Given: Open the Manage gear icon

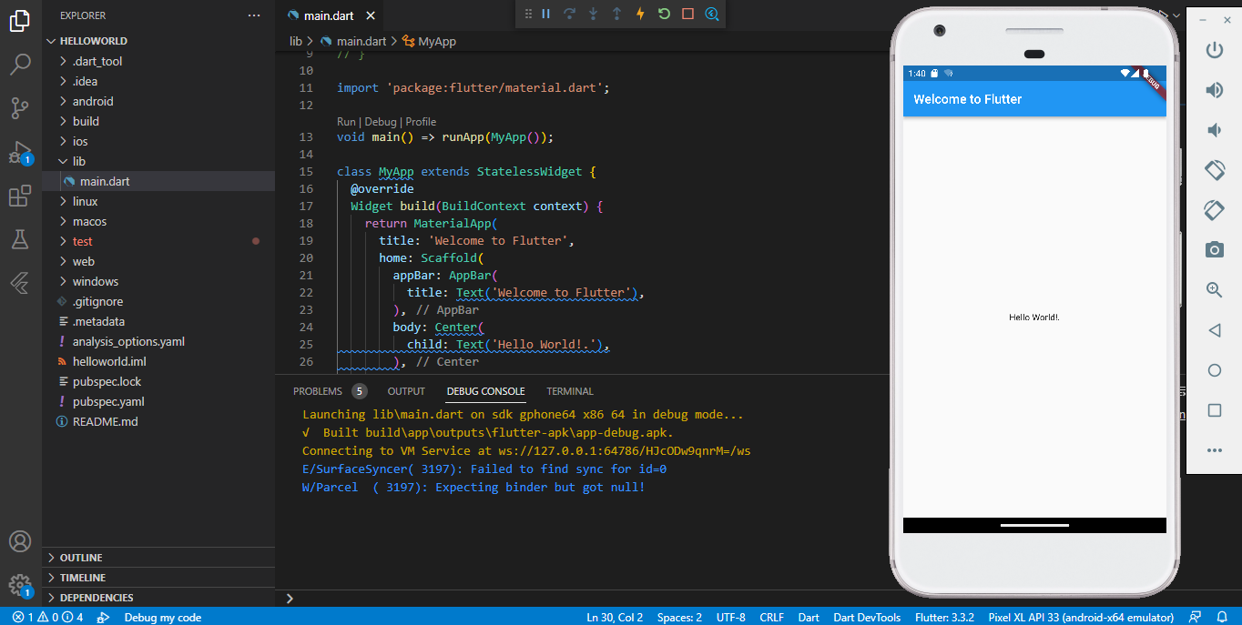Looking at the screenshot, I should (x=20, y=585).
